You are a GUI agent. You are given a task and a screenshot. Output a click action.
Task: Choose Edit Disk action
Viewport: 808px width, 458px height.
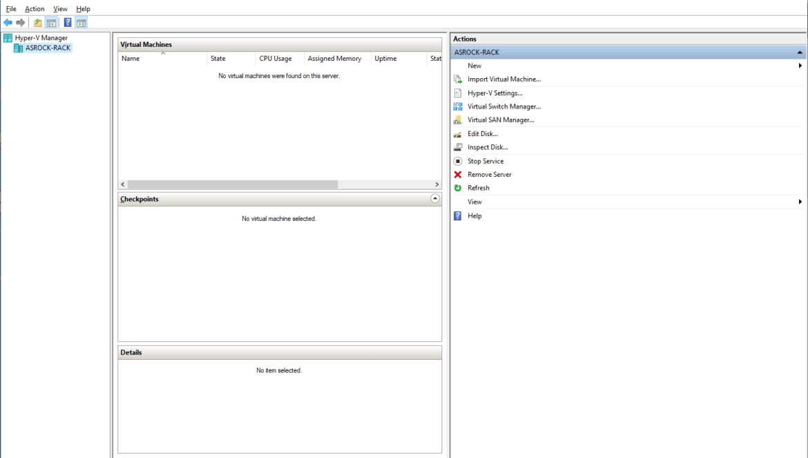pos(482,134)
